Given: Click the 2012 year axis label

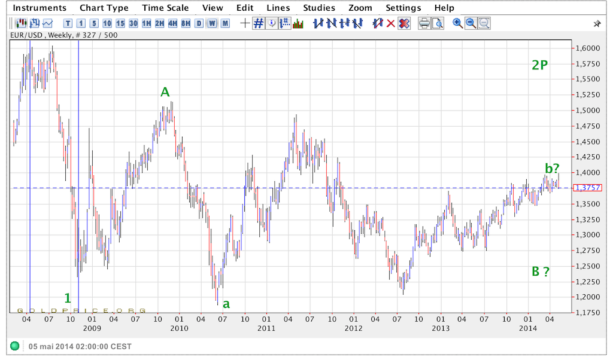Looking at the screenshot, I should [x=353, y=328].
